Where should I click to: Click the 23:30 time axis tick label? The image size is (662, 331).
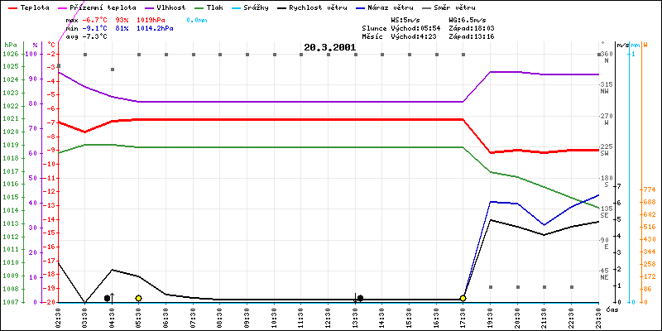tap(598, 316)
